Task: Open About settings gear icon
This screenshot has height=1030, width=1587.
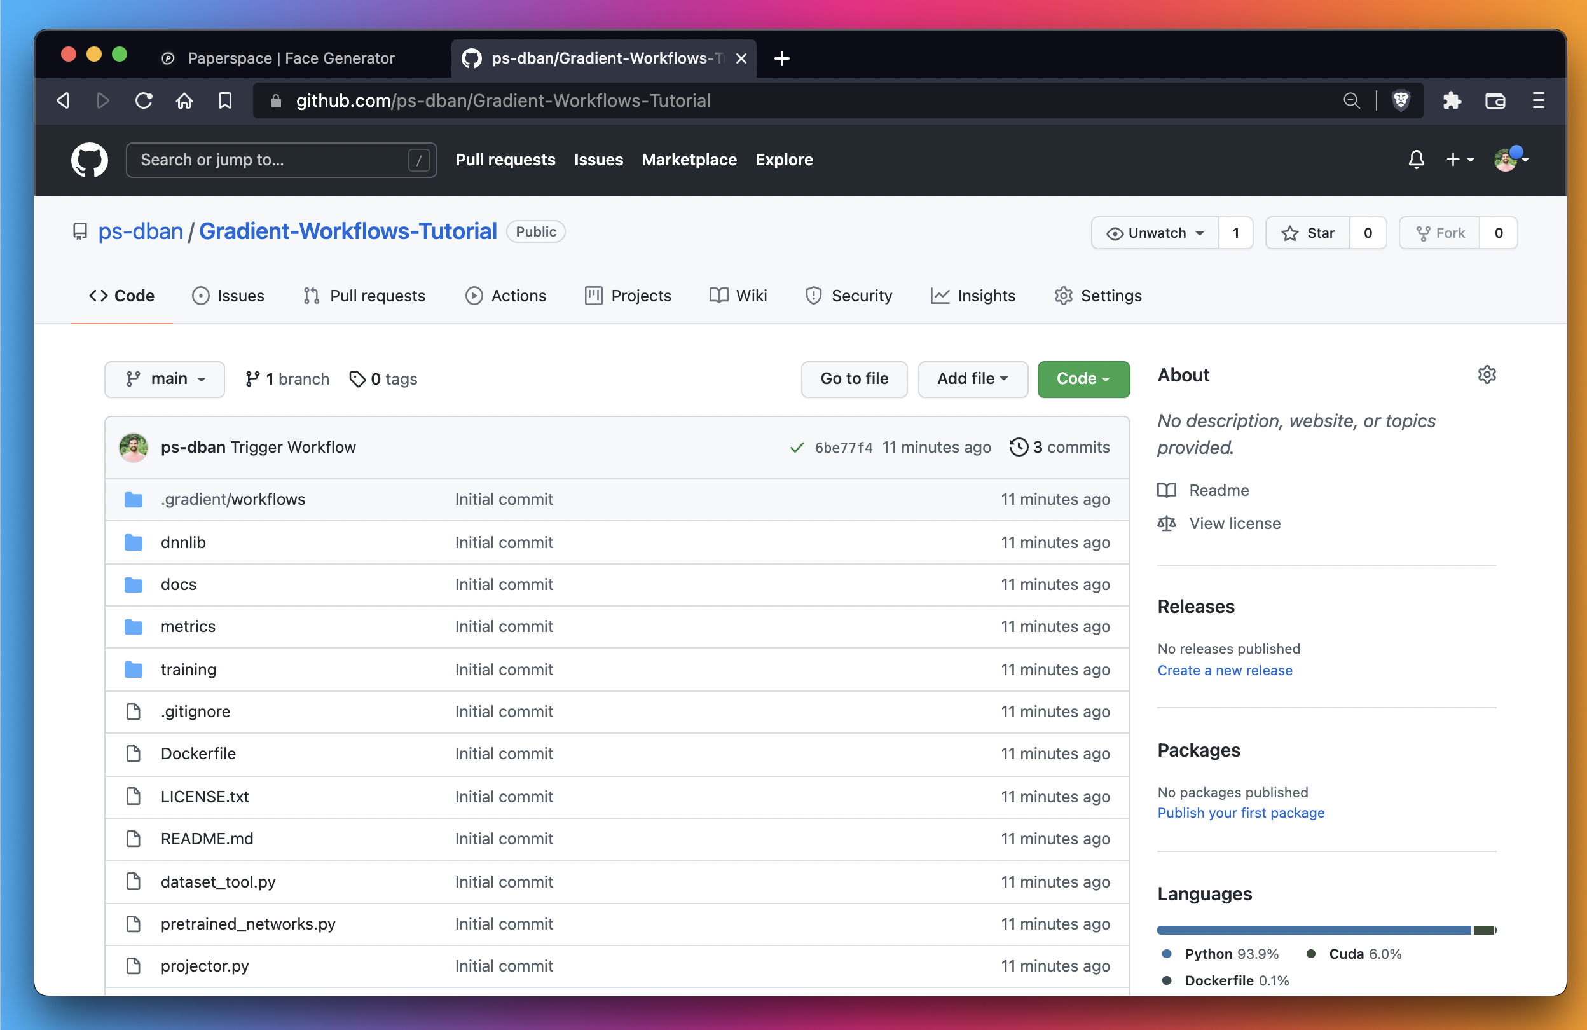Action: (x=1487, y=374)
